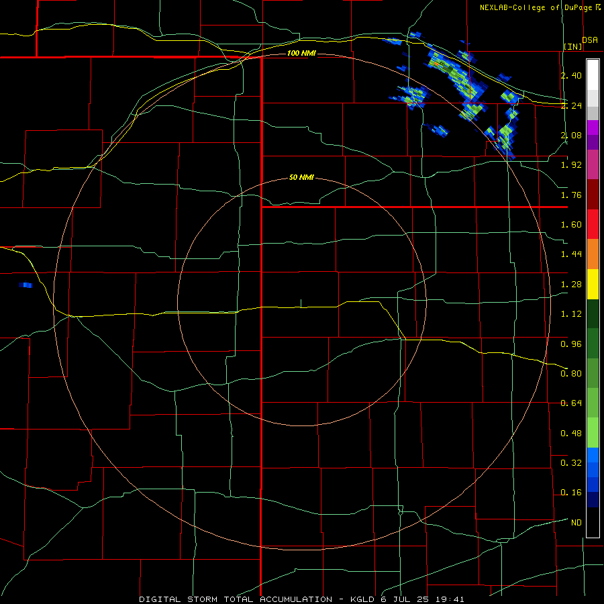Select the DSA product label
The height and width of the screenshot is (604, 604).
[590, 40]
